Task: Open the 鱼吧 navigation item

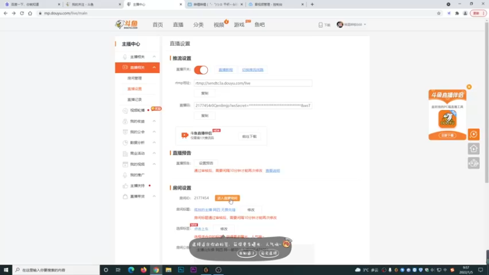Action: coord(259,24)
